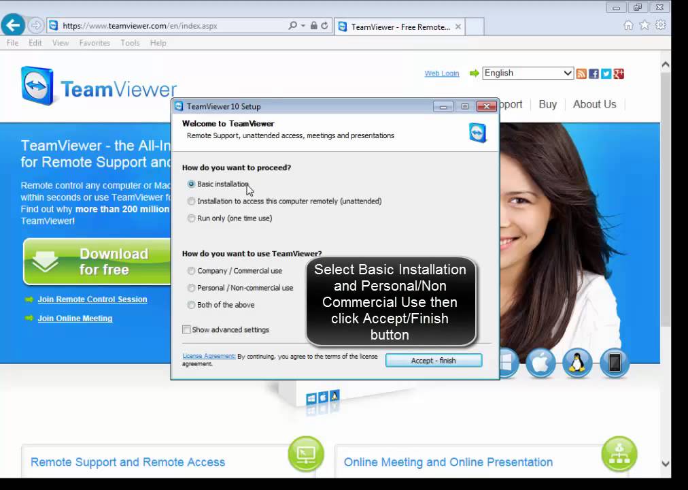Click in the browser address bar URL
Screen dimensions: 688x490
pos(140,26)
